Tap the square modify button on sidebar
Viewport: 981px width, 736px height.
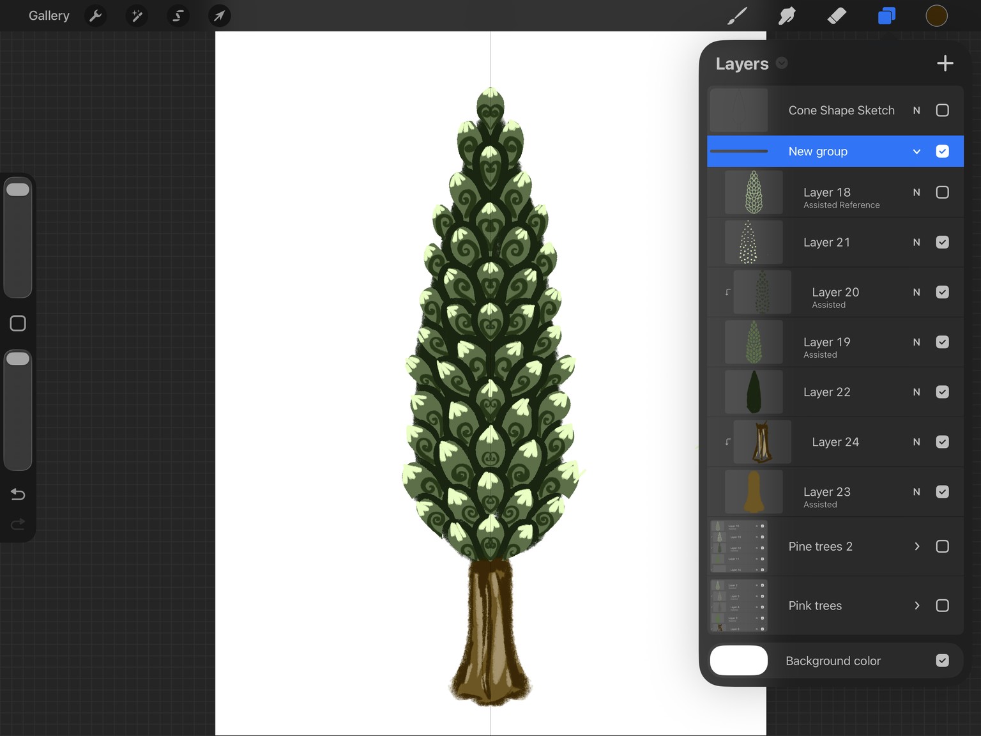pyautogui.click(x=18, y=323)
